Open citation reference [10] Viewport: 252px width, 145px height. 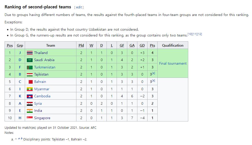(190, 34)
